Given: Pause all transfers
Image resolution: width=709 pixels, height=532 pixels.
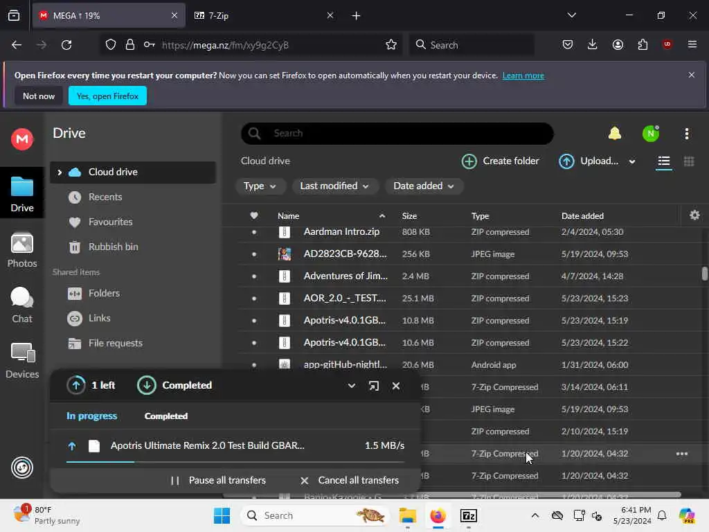Looking at the screenshot, I should pyautogui.click(x=218, y=481).
